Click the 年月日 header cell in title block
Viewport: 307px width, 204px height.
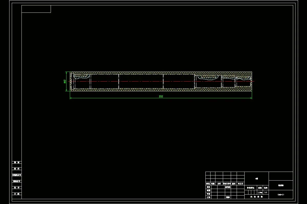[x=240, y=184]
